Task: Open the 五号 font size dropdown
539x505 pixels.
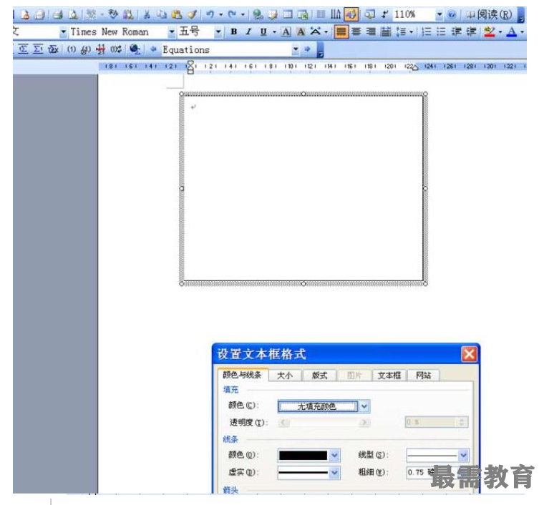Action: [x=218, y=32]
